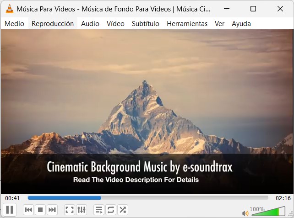Toggle the playlist view
This screenshot has height=218, width=294.
tap(99, 210)
